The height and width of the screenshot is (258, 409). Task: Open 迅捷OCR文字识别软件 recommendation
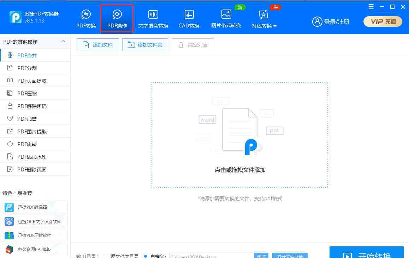point(35,221)
